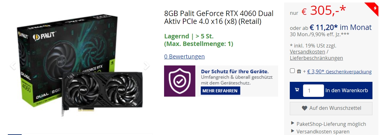Click the MEHR ERFAHREN button
Viewport: 380px width, 135px height.
[x=221, y=91]
